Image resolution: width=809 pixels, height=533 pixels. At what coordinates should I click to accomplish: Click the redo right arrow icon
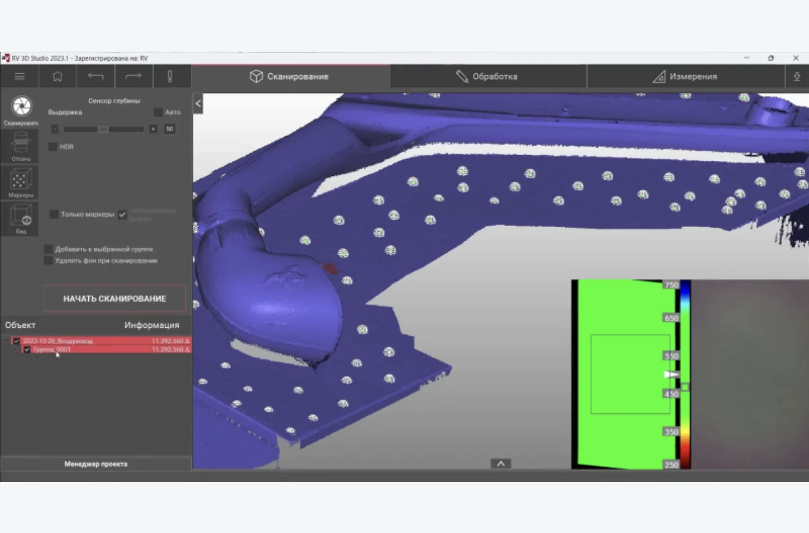(x=133, y=76)
